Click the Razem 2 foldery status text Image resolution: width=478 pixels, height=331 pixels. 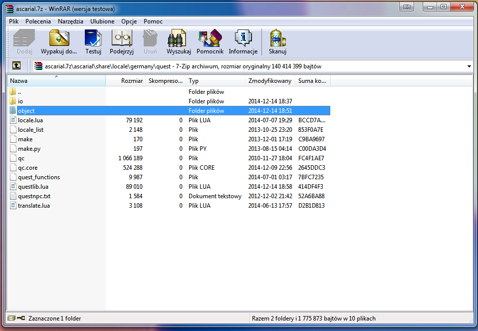pyautogui.click(x=314, y=318)
